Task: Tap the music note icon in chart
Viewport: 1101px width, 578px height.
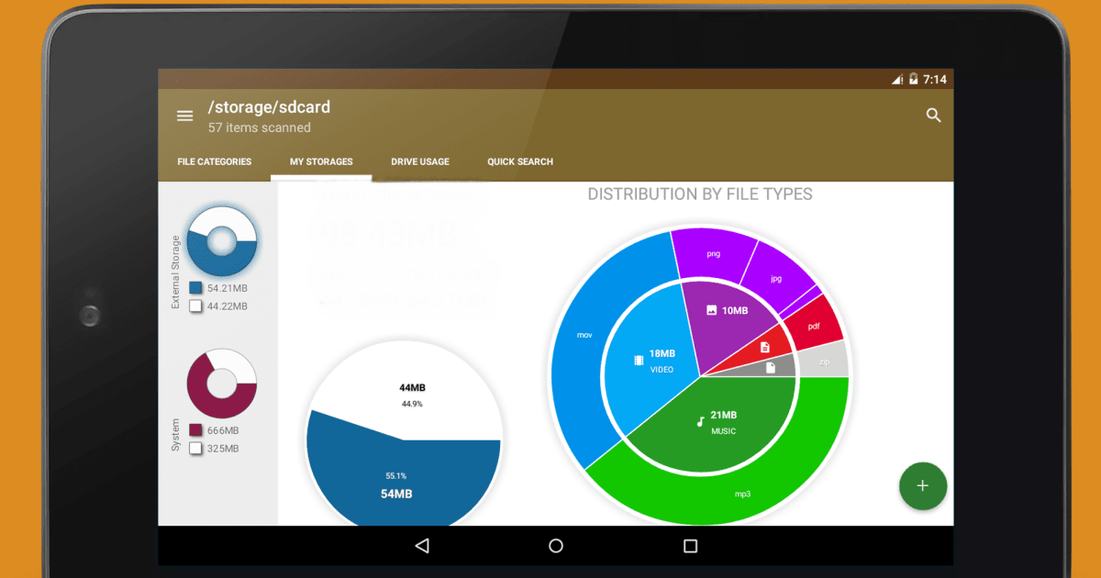Action: click(x=701, y=422)
